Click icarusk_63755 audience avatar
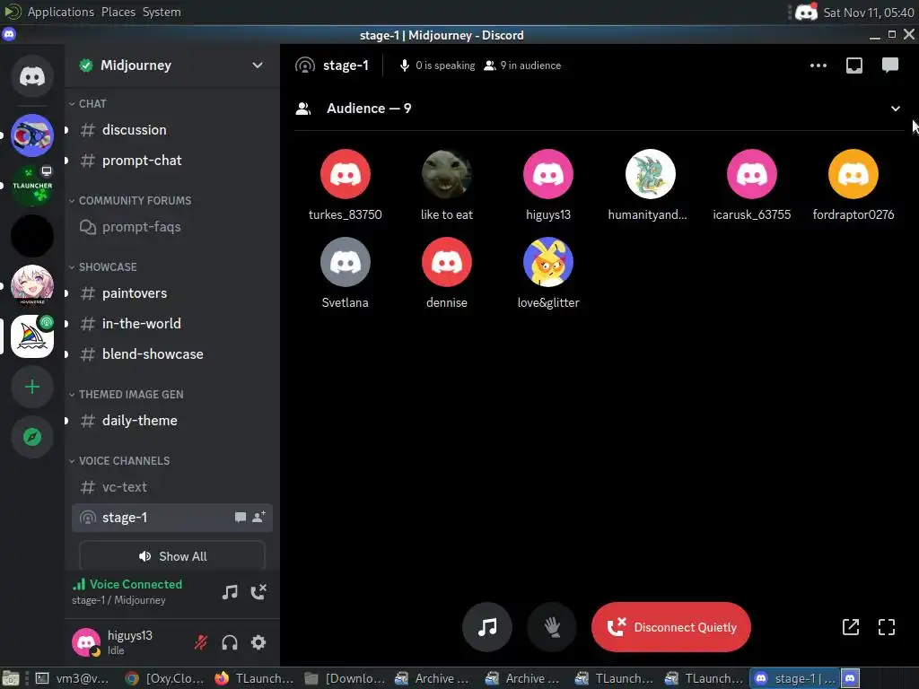 pos(751,174)
